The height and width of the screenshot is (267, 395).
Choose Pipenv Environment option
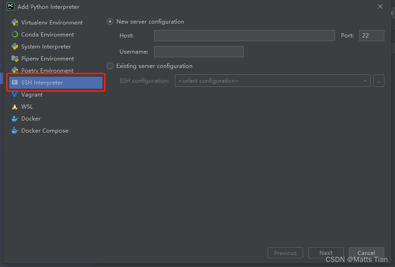[56, 59]
